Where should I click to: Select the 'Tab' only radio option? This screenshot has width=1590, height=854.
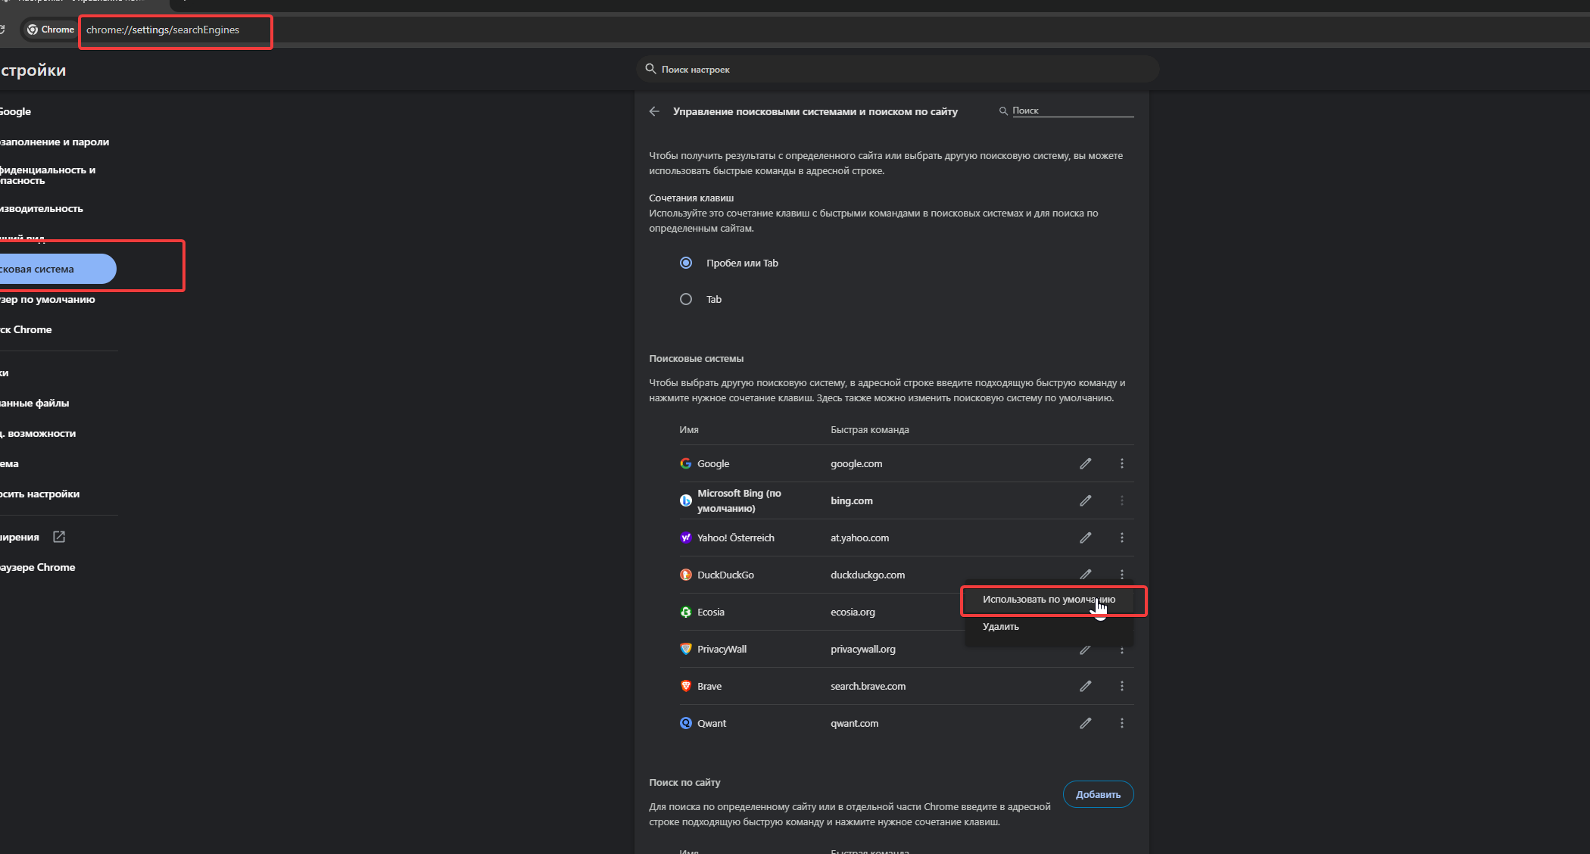click(x=686, y=299)
